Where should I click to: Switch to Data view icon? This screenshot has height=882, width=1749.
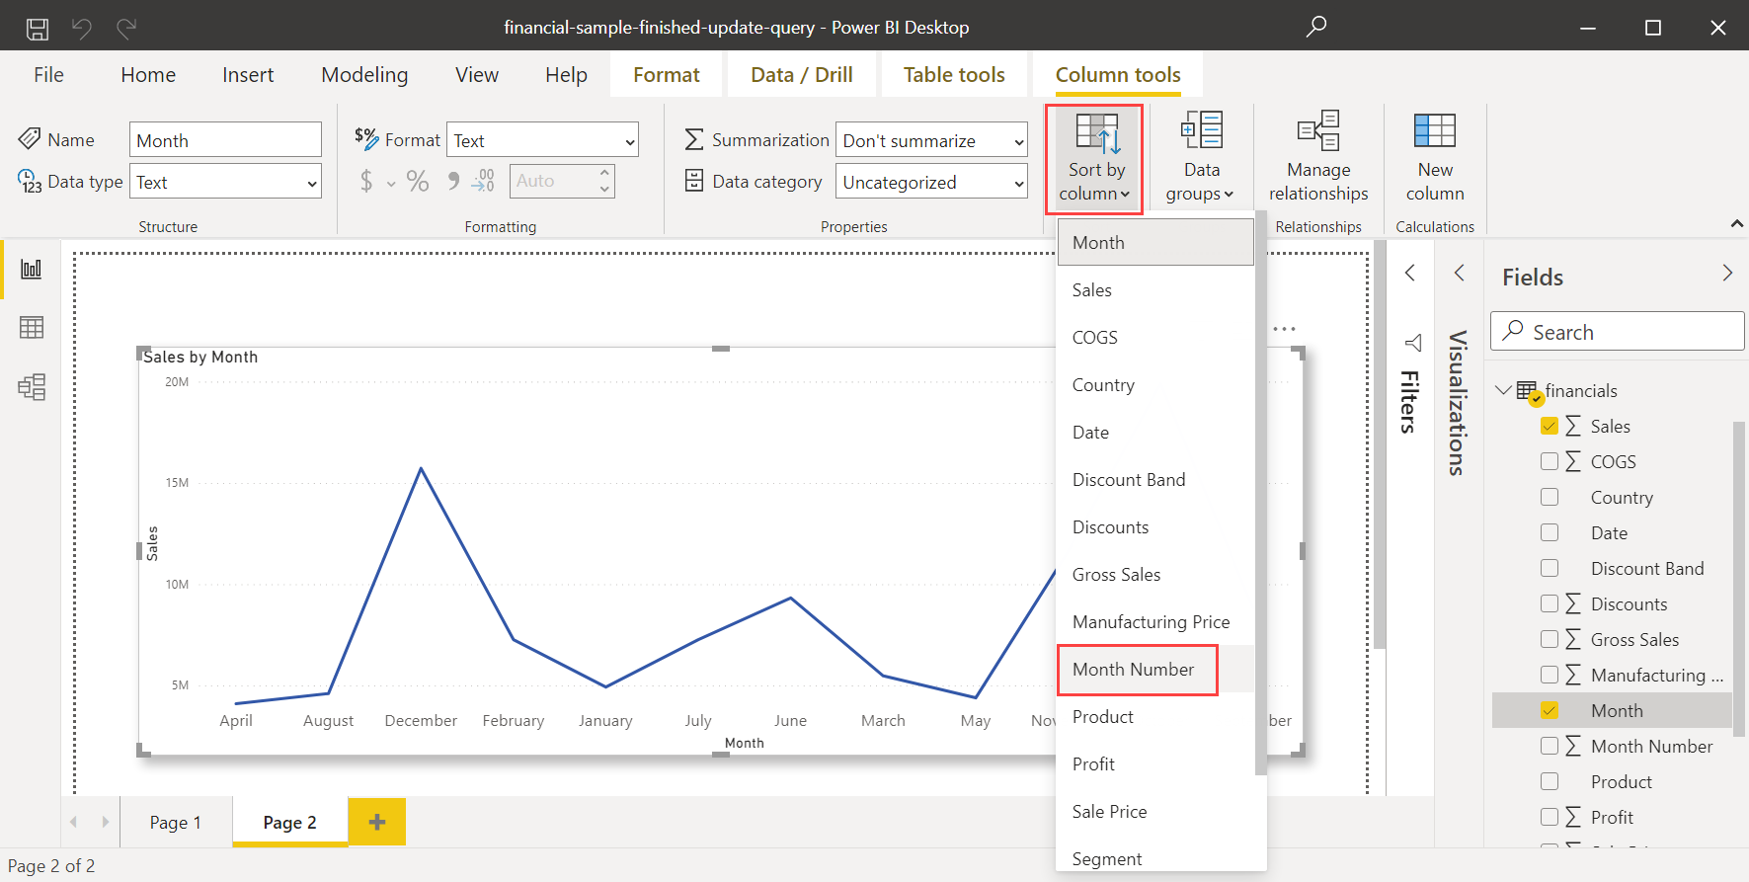coord(32,328)
